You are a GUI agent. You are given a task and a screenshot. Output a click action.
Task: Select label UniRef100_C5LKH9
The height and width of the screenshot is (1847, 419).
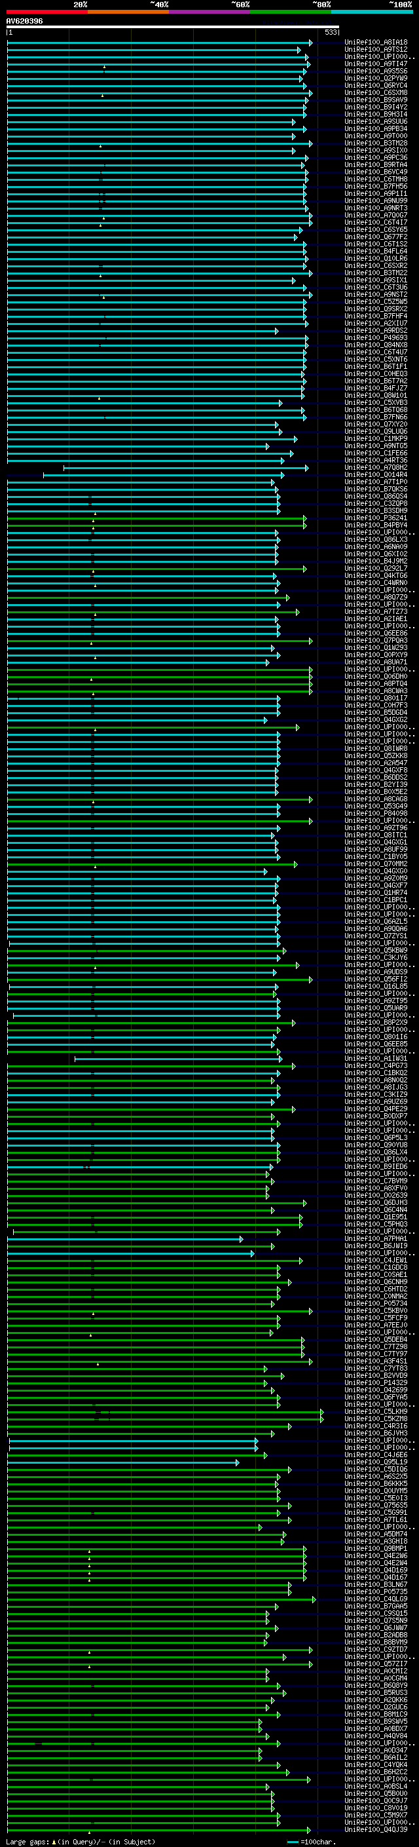tap(376, 1411)
